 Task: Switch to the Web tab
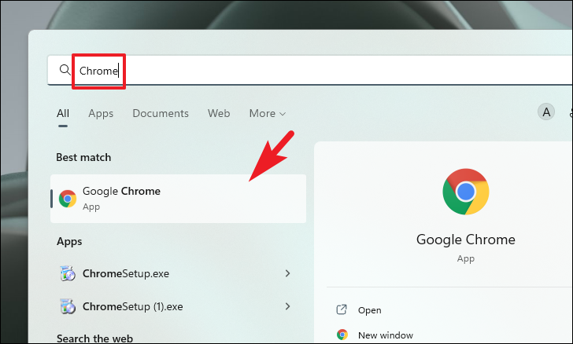pyautogui.click(x=219, y=113)
